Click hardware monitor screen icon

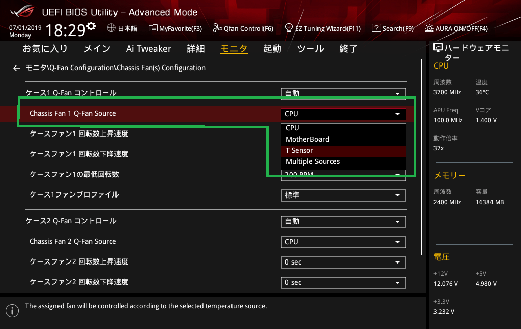438,48
